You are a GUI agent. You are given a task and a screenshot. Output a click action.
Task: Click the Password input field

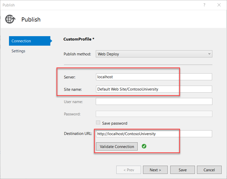(154, 114)
